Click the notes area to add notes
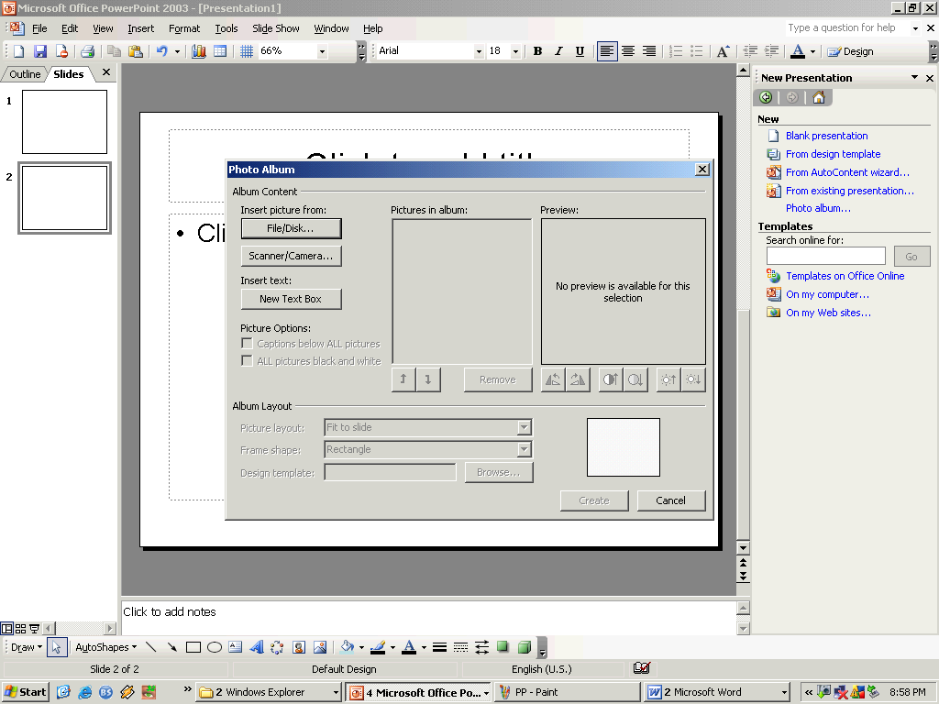The height and width of the screenshot is (704, 939). coord(428,617)
